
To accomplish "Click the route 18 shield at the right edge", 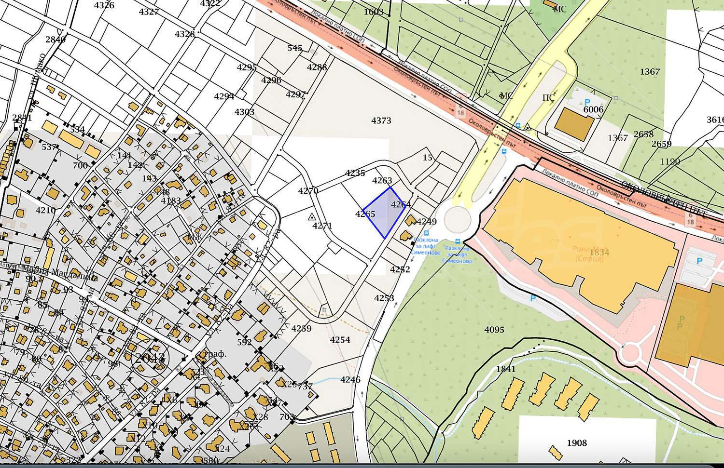I will click(690, 222).
